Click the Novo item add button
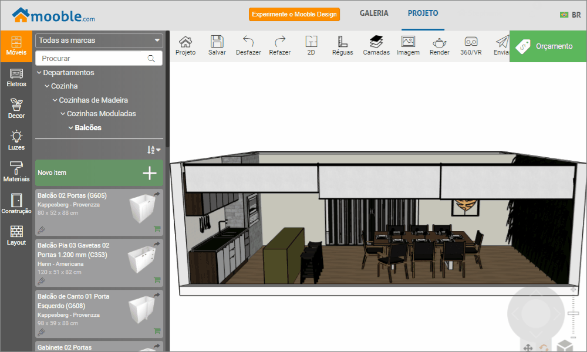587x352 pixels. (99, 173)
